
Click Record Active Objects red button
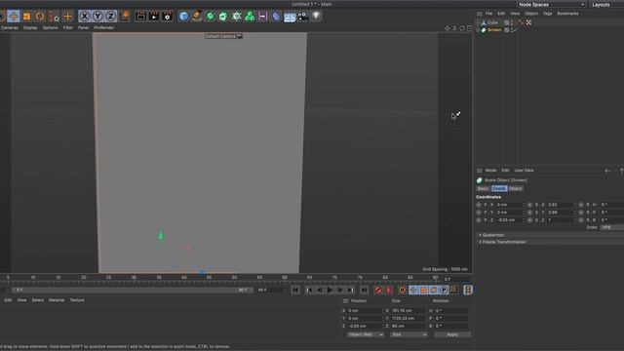point(378,291)
